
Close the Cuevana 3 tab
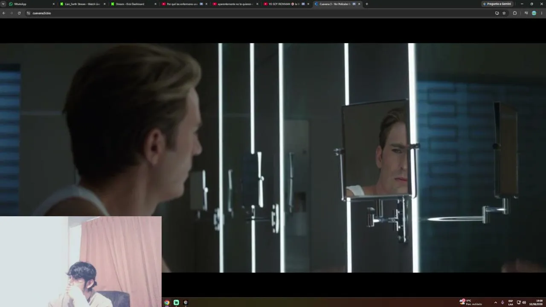pyautogui.click(x=359, y=4)
